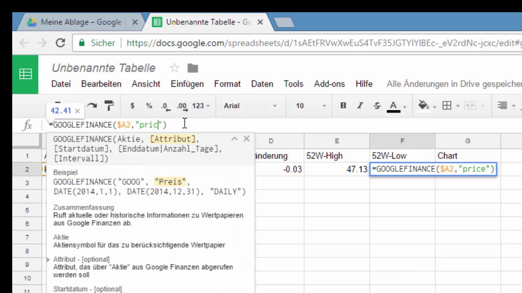Screen dimensions: 522x293
Task: Select column E header
Action: click(x=337, y=141)
